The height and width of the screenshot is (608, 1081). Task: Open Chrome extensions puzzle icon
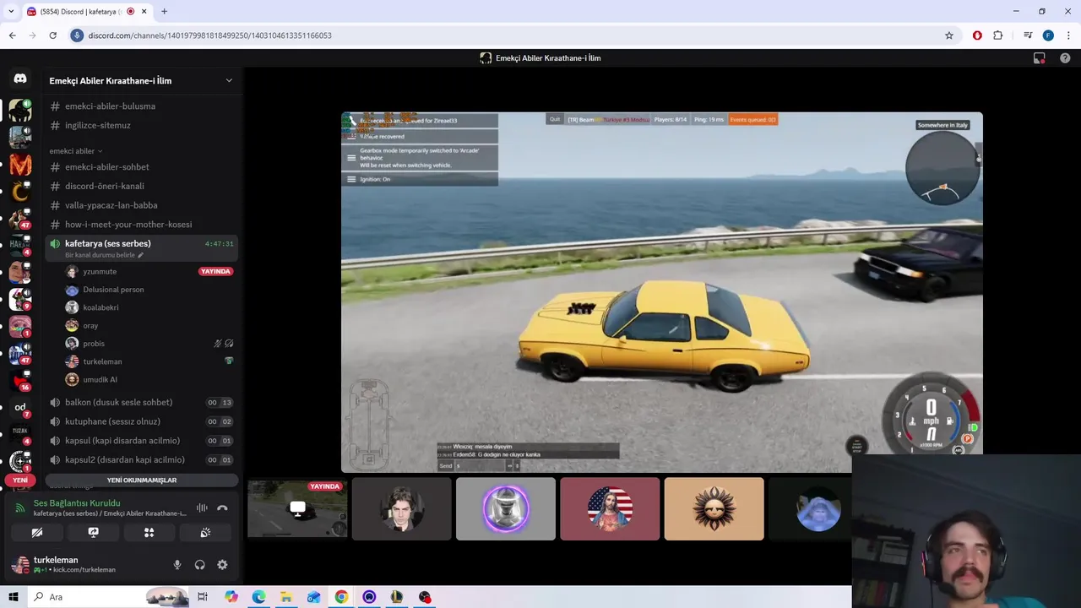[998, 35]
